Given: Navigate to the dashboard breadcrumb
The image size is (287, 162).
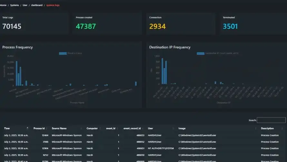Looking at the screenshot, I should point(37,5).
